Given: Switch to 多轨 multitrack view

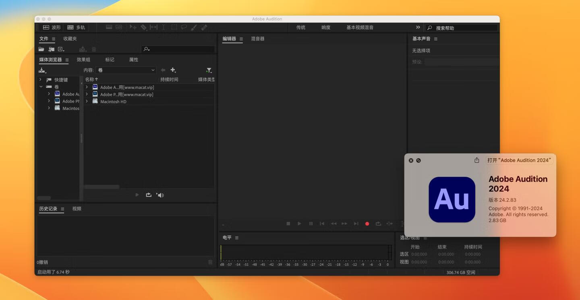Looking at the screenshot, I should (76, 27).
